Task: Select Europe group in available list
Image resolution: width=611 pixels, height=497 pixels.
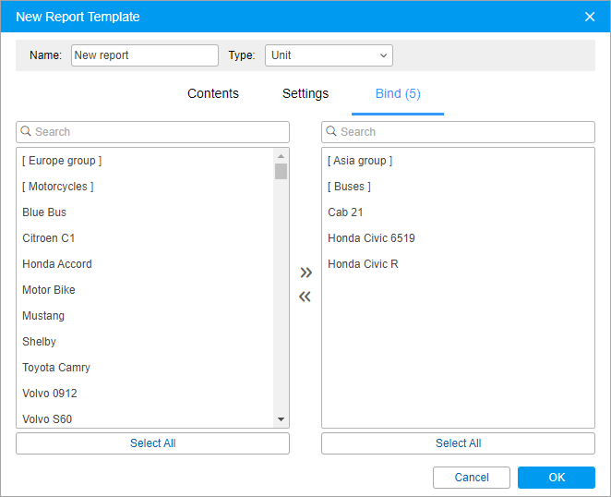Action: click(x=62, y=161)
